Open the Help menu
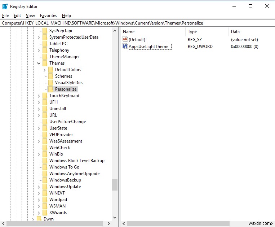The height and width of the screenshot is (227, 275). tap(66, 16)
